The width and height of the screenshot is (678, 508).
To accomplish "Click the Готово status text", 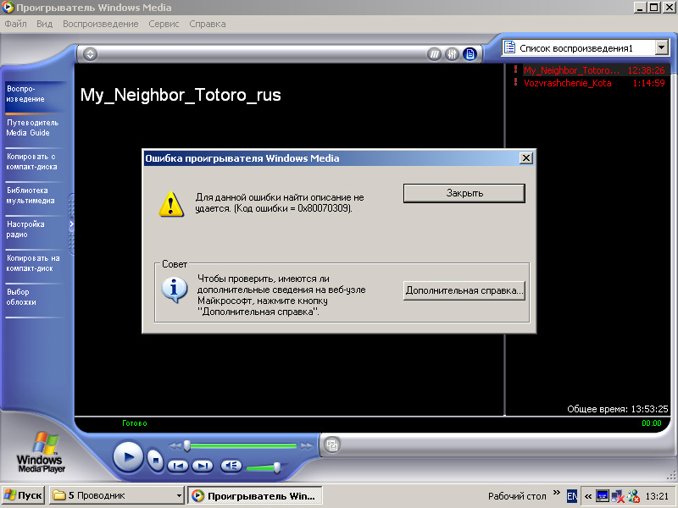I will (135, 423).
